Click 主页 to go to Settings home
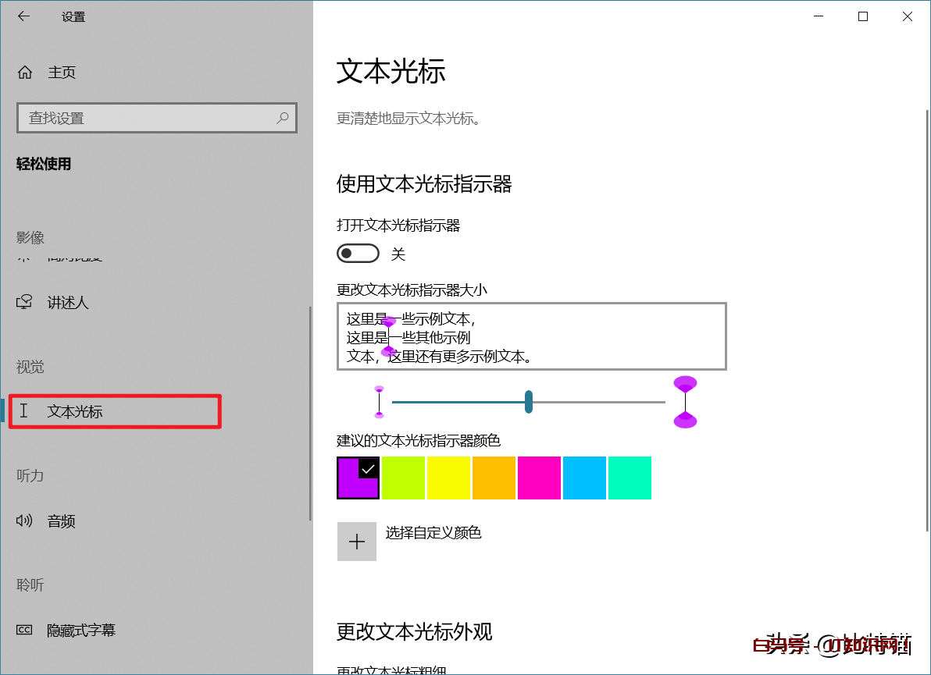This screenshot has width=931, height=675. (62, 72)
